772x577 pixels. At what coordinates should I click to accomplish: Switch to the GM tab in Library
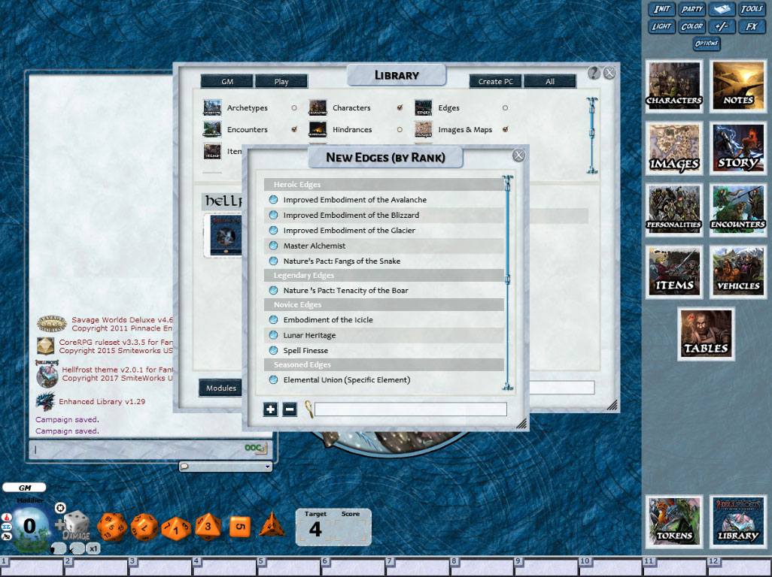pyautogui.click(x=226, y=81)
